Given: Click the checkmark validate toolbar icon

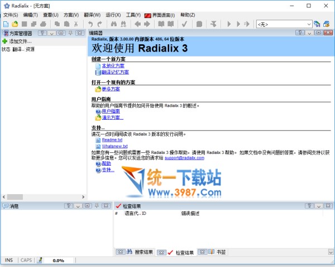Looking at the screenshot, I should pos(185,24).
